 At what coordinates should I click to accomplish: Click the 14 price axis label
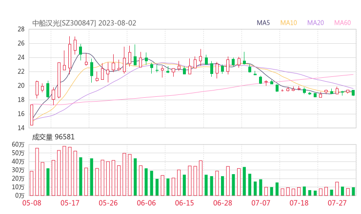pyautogui.click(x=21, y=128)
